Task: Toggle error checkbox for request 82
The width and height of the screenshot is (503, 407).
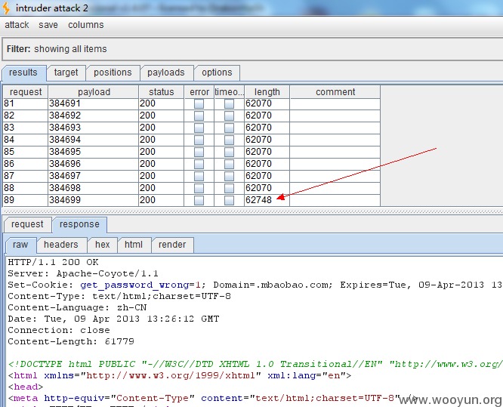Action: [199, 116]
